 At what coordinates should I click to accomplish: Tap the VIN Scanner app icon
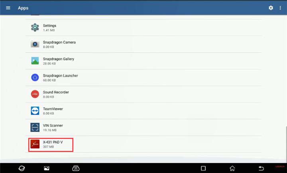pyautogui.click(x=35, y=127)
